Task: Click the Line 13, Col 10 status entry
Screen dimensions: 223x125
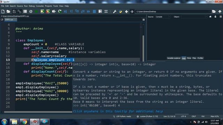Action: [x=169, y=116]
